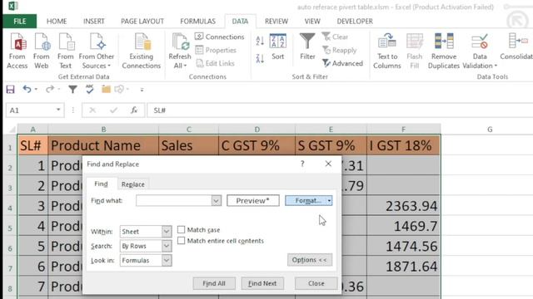Switch to REVIEW tab

click(x=276, y=22)
